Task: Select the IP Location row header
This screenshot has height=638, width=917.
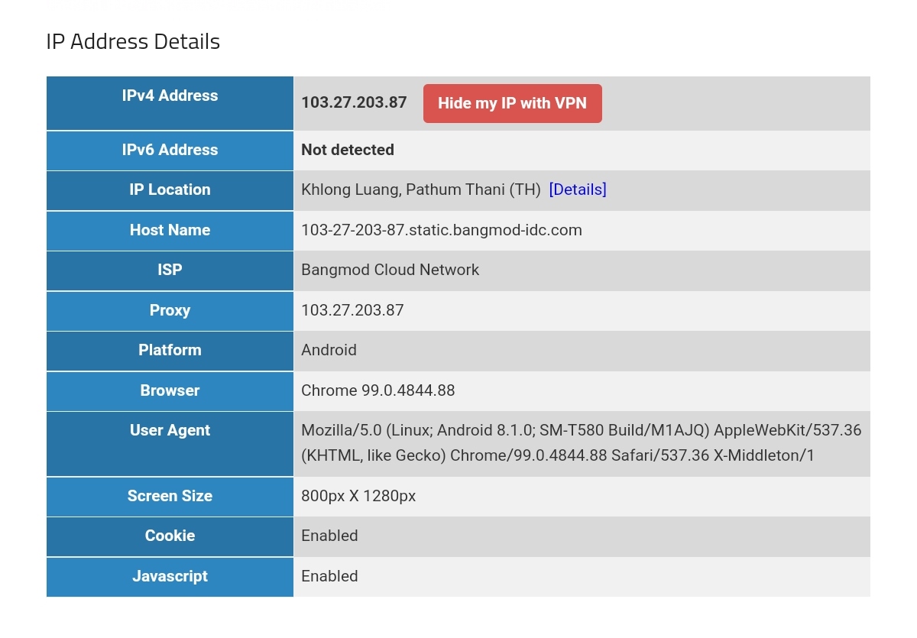Action: 170,190
